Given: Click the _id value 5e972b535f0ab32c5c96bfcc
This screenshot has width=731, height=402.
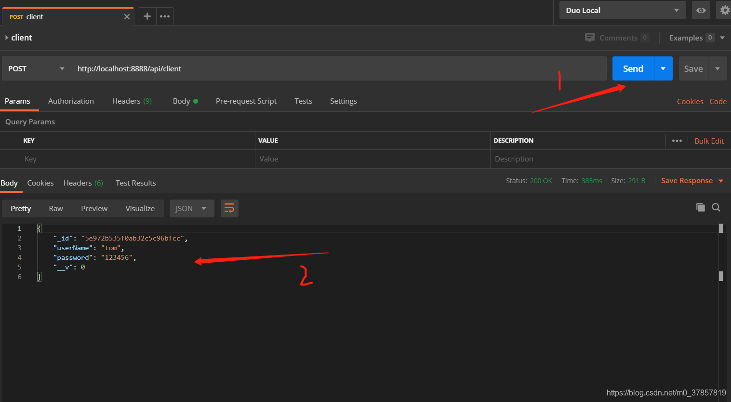Looking at the screenshot, I should (x=133, y=238).
